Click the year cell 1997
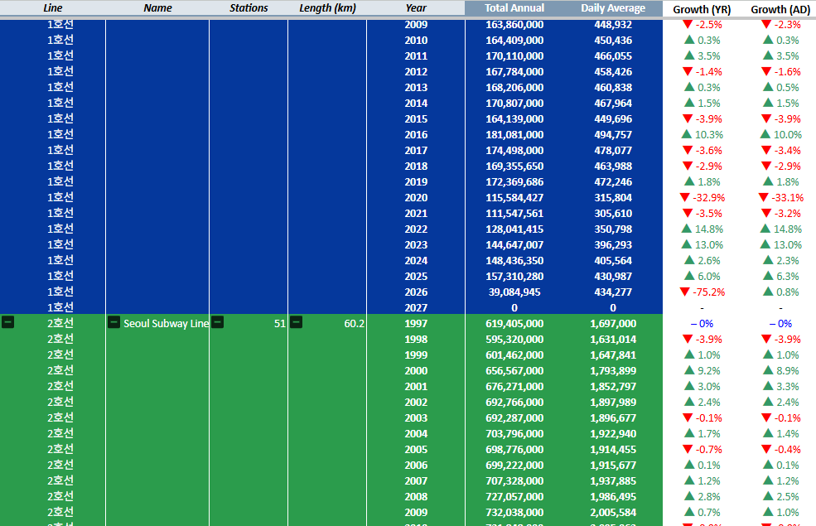 [x=416, y=324]
